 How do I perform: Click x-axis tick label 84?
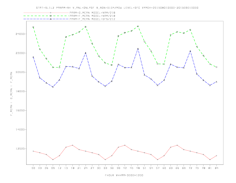(216, 168)
